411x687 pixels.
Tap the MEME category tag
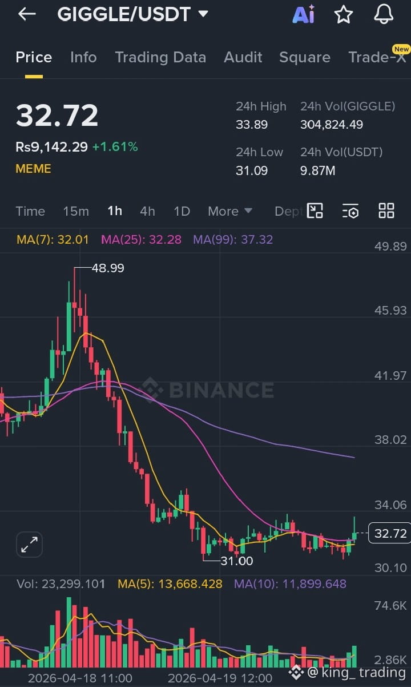tap(33, 169)
